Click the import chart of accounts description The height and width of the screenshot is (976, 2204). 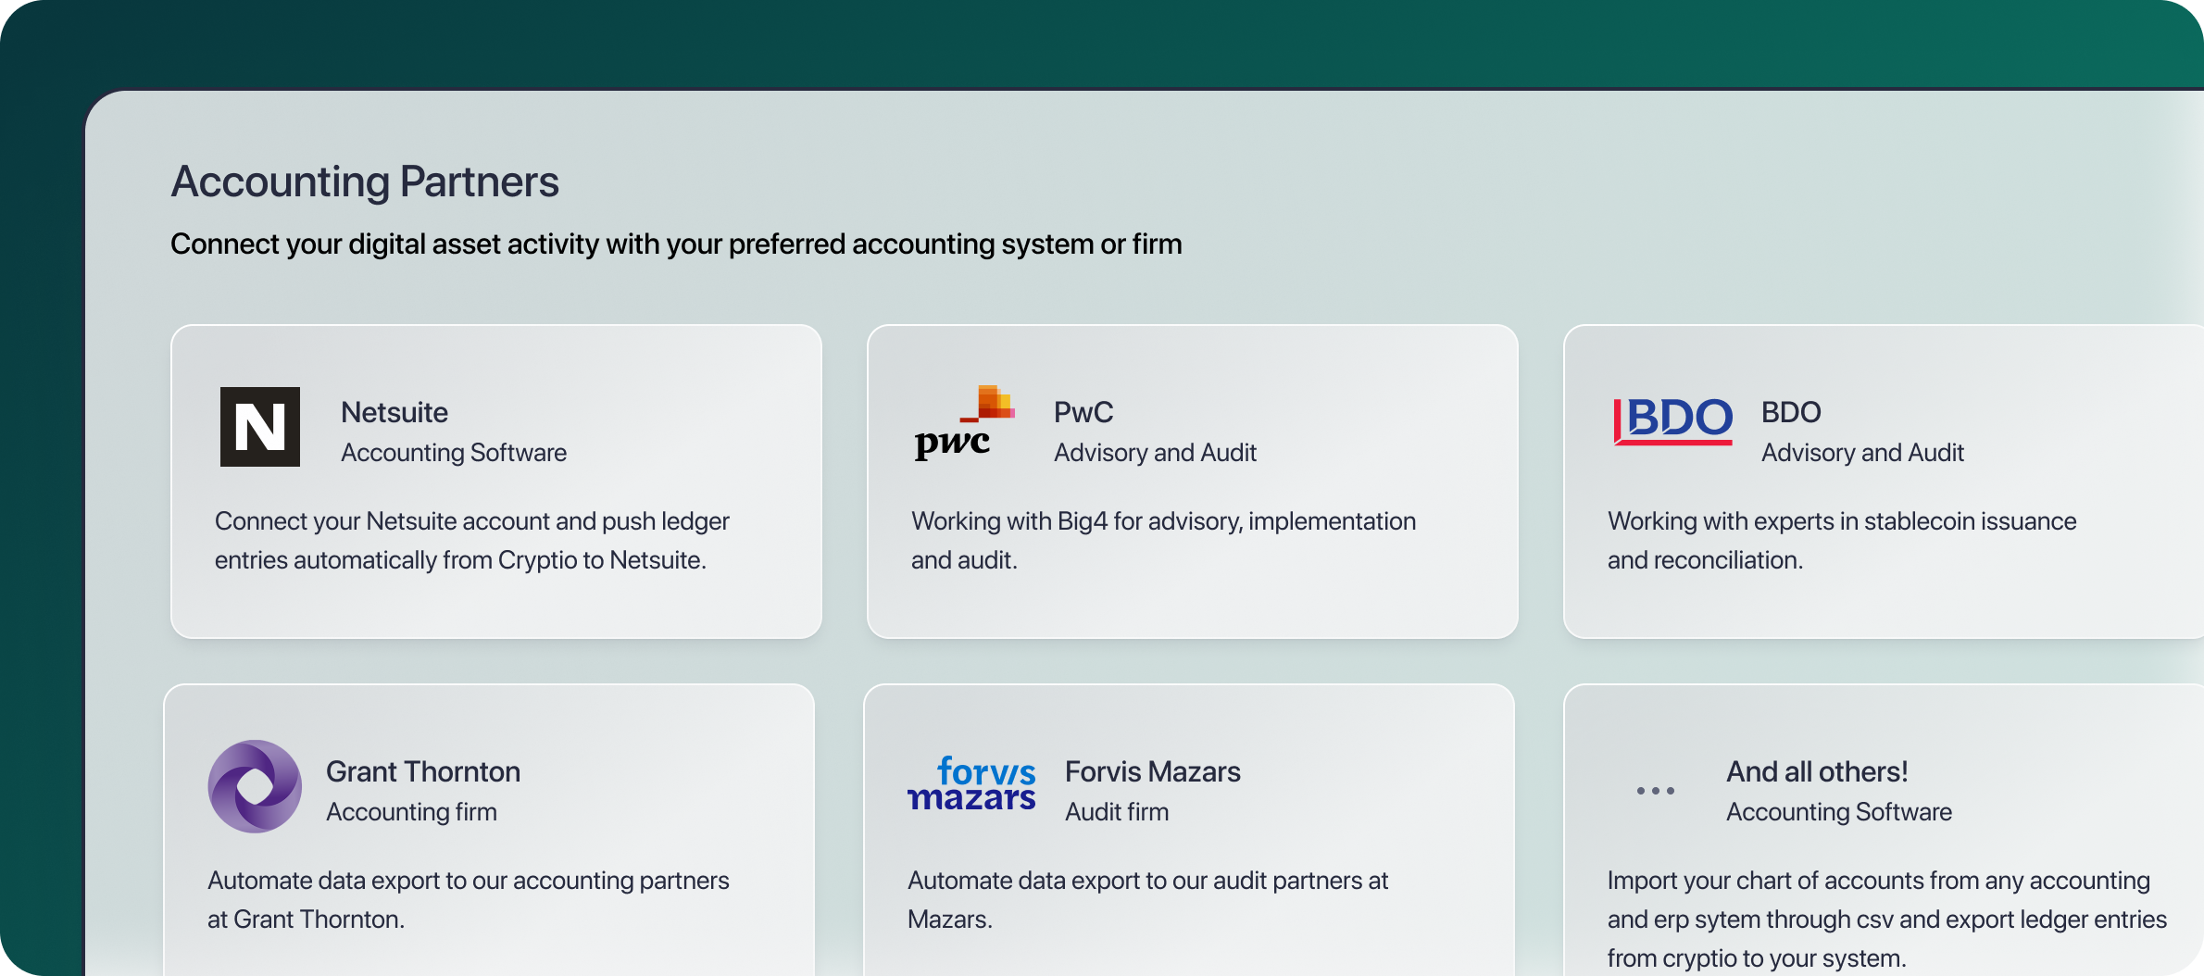(x=1887, y=920)
